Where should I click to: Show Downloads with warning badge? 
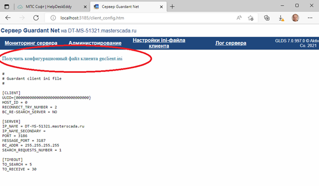click(281, 18)
